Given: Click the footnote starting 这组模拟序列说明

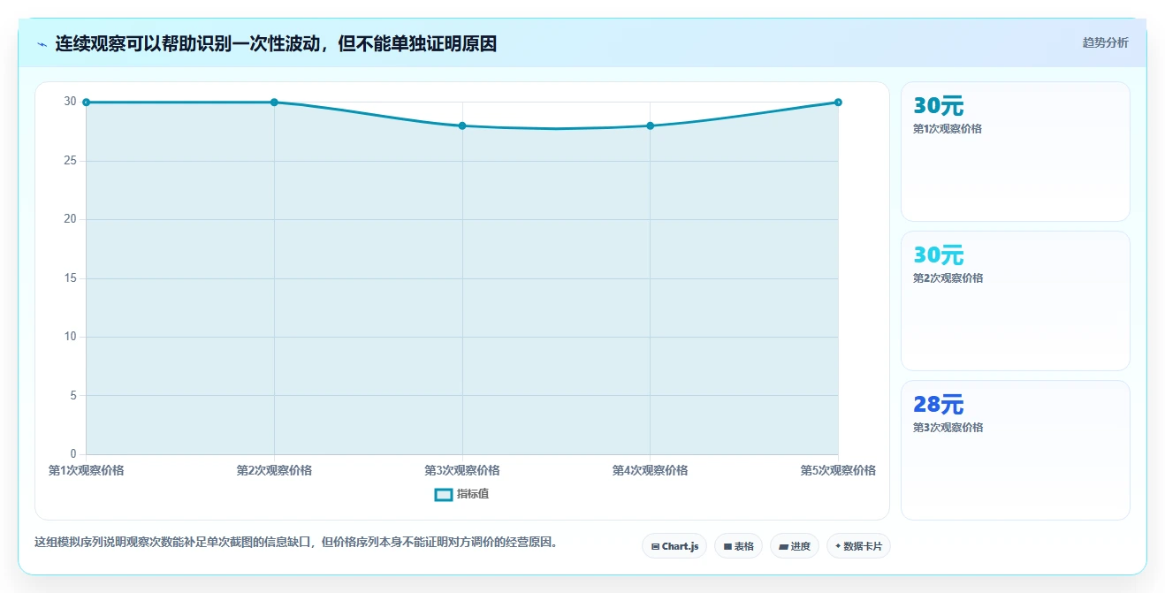Looking at the screenshot, I should click(x=296, y=543).
